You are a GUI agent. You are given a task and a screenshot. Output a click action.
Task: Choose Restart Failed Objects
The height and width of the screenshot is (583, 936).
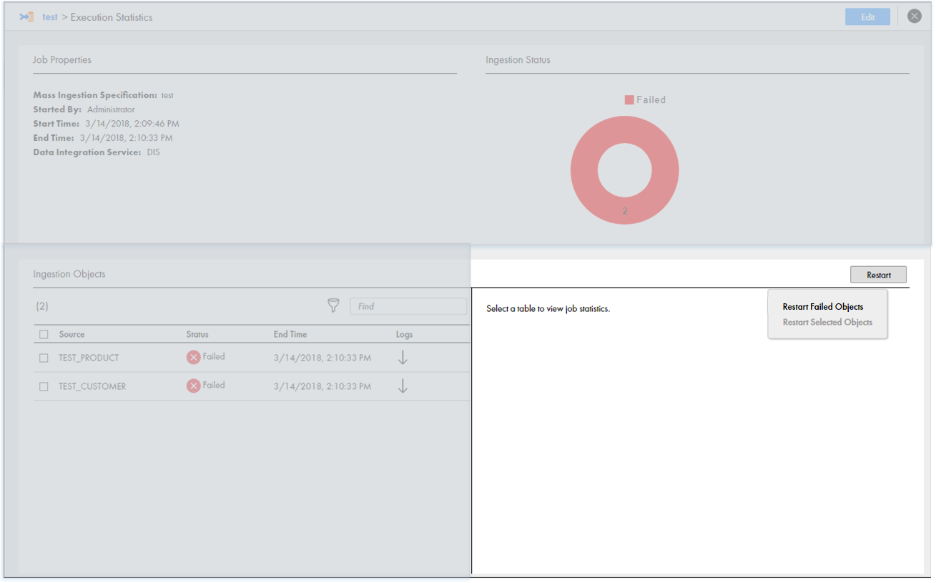coord(823,307)
